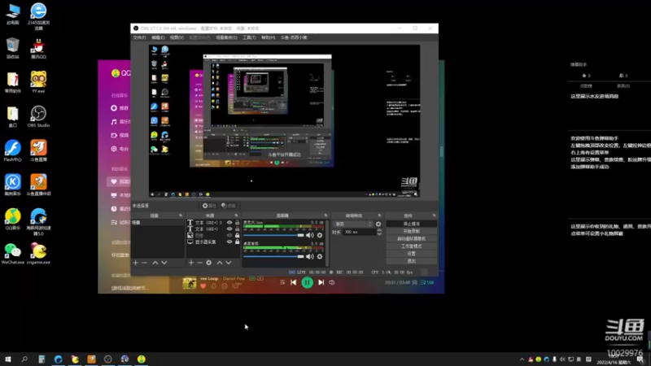
Task: Move scene down in Scenes panel
Action: pos(164,263)
